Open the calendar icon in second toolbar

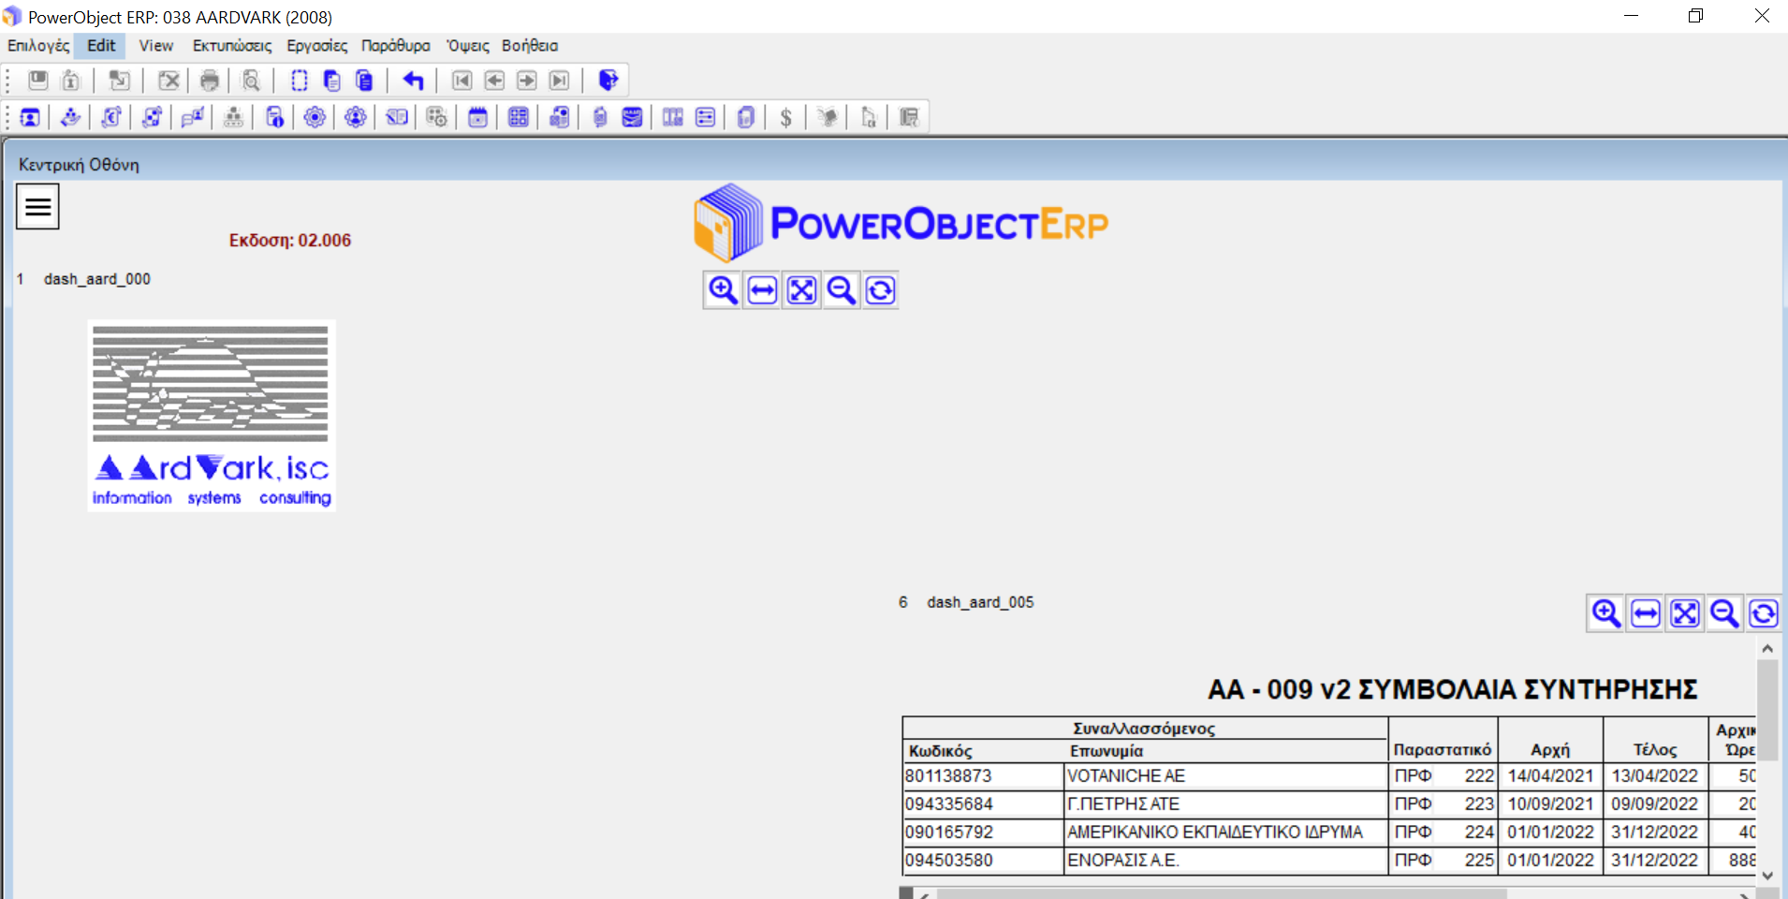(x=477, y=117)
